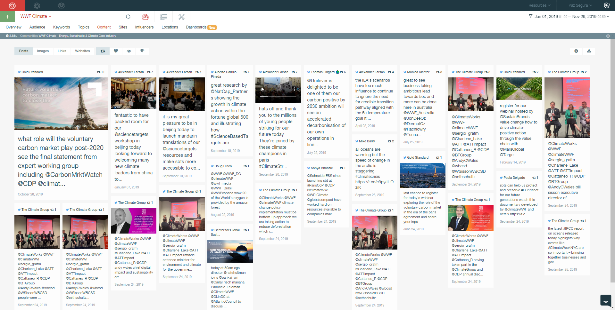Open the wrench and screwdriver tools icon
This screenshot has width=615, height=310.
(x=181, y=17)
